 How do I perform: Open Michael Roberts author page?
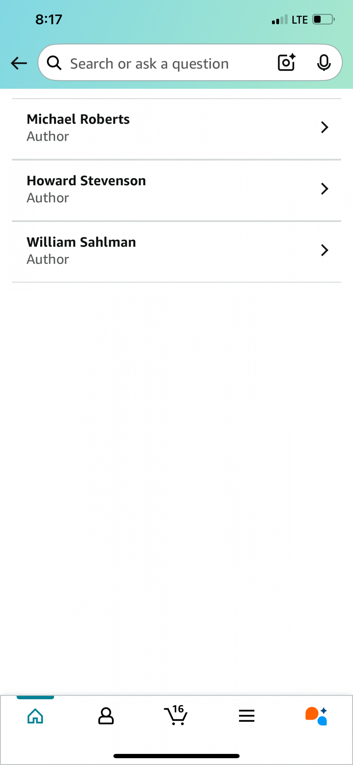(x=78, y=120)
